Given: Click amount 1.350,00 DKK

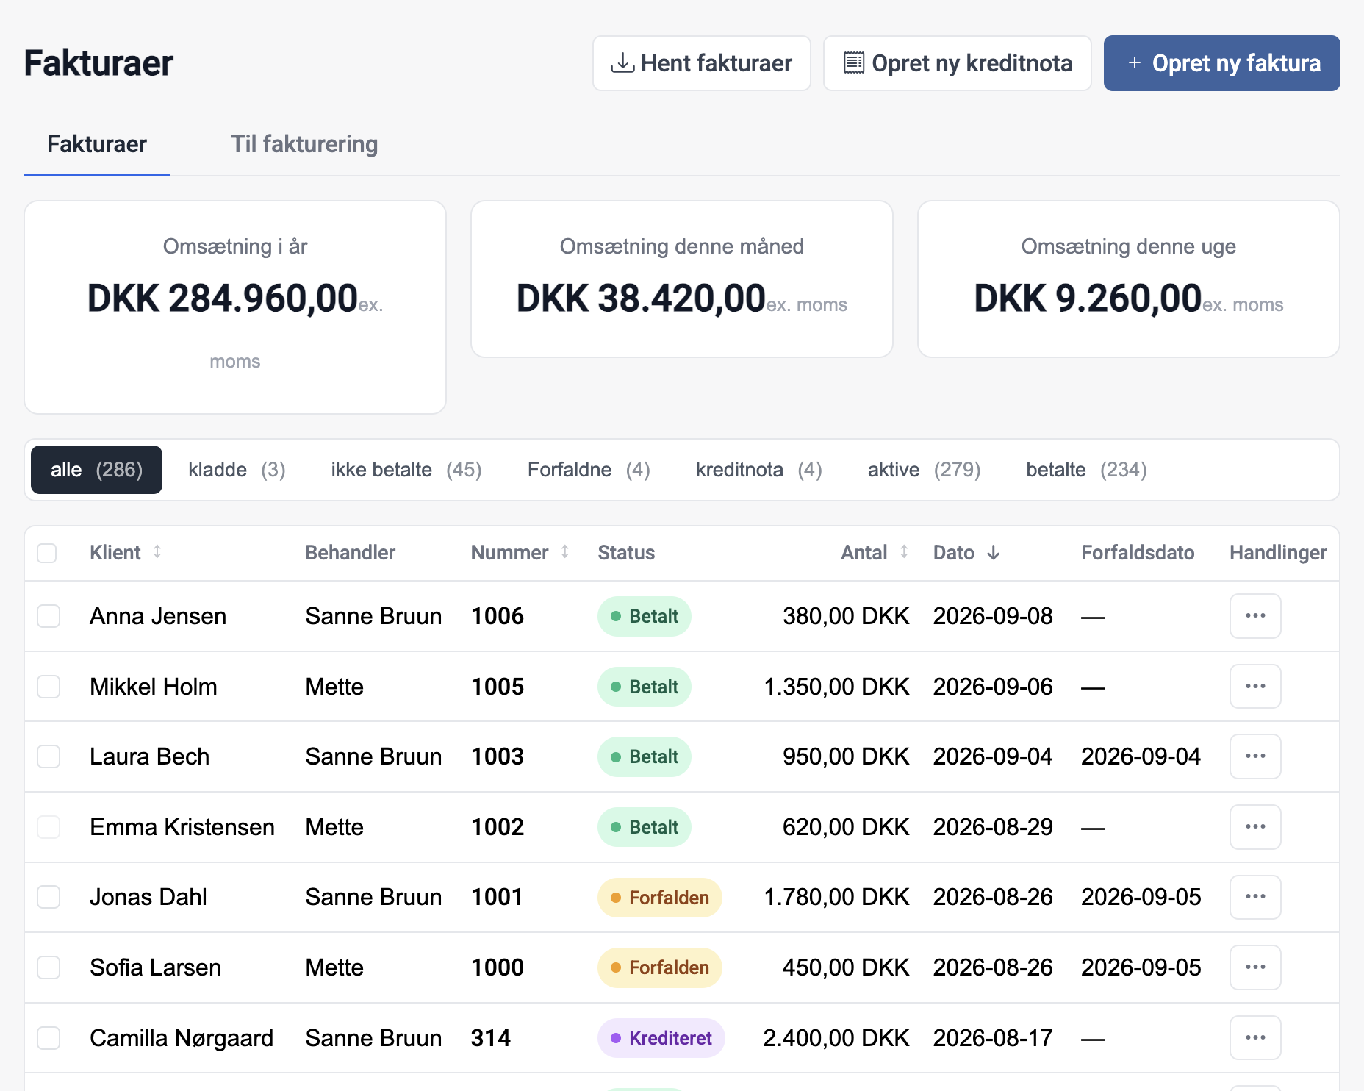Looking at the screenshot, I should (x=836, y=687).
